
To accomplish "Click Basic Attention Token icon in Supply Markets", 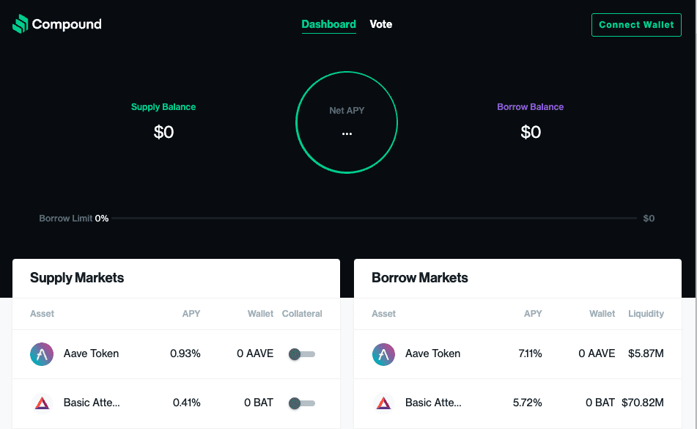I will 42,403.
